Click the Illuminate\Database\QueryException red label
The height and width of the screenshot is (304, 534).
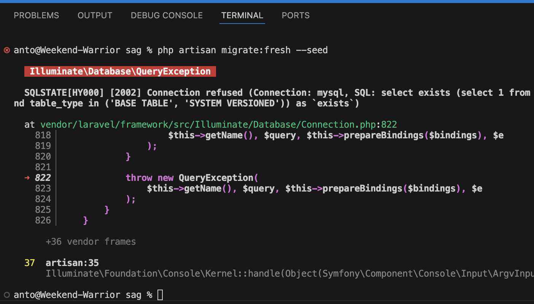tap(120, 71)
